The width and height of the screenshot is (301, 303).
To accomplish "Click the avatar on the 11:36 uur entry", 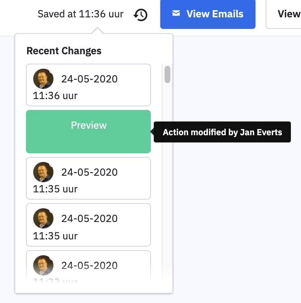I will 43,78.
